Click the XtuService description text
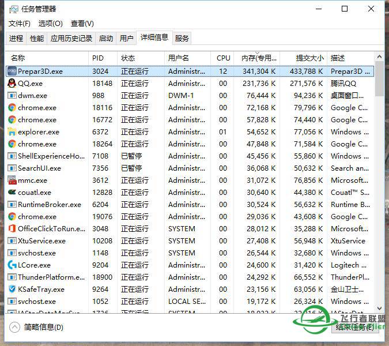The image size is (389, 346). coord(348,241)
